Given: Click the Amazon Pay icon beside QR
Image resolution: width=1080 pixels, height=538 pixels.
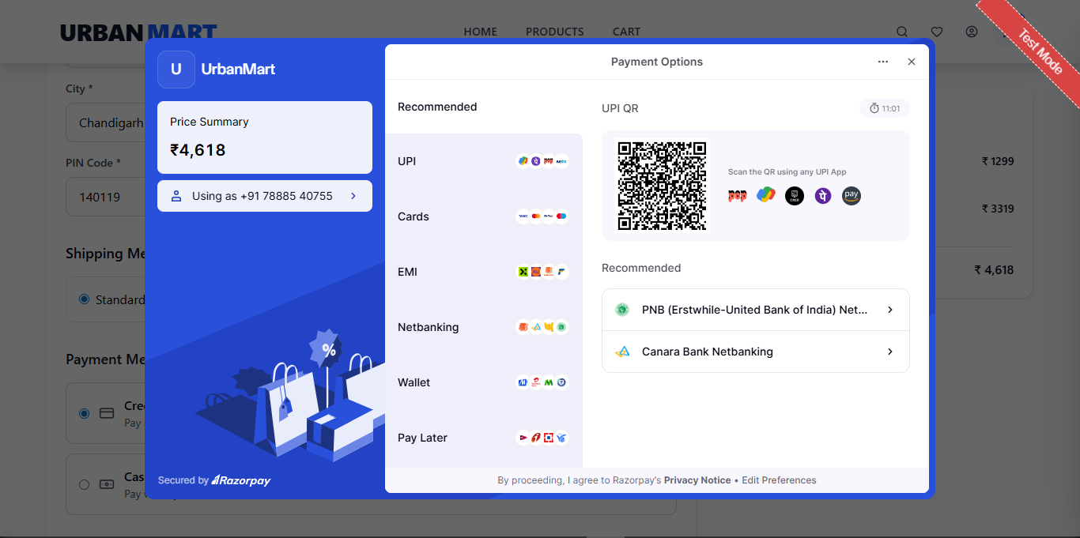Looking at the screenshot, I should 851,195.
